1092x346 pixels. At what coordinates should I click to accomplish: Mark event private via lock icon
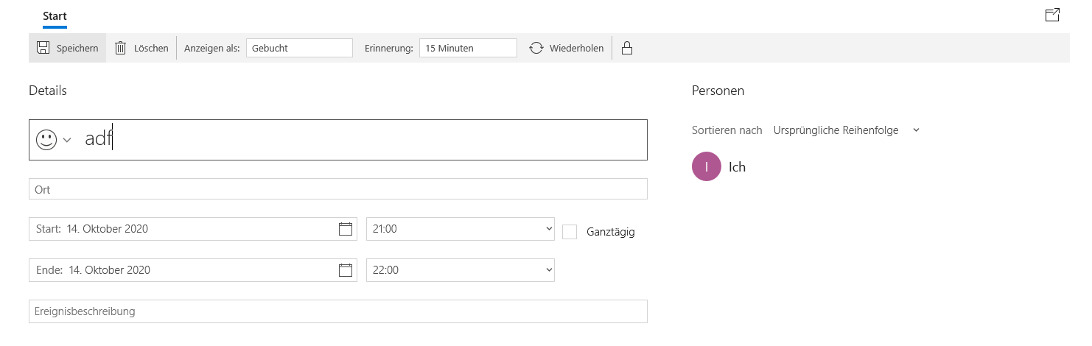pyautogui.click(x=627, y=48)
